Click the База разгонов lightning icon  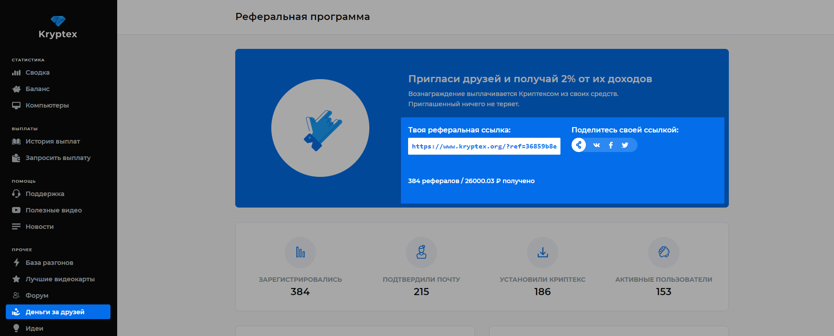(16, 263)
